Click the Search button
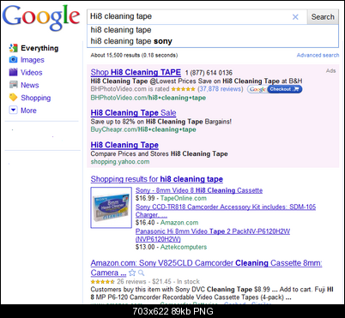The image size is (345, 318). tap(323, 17)
